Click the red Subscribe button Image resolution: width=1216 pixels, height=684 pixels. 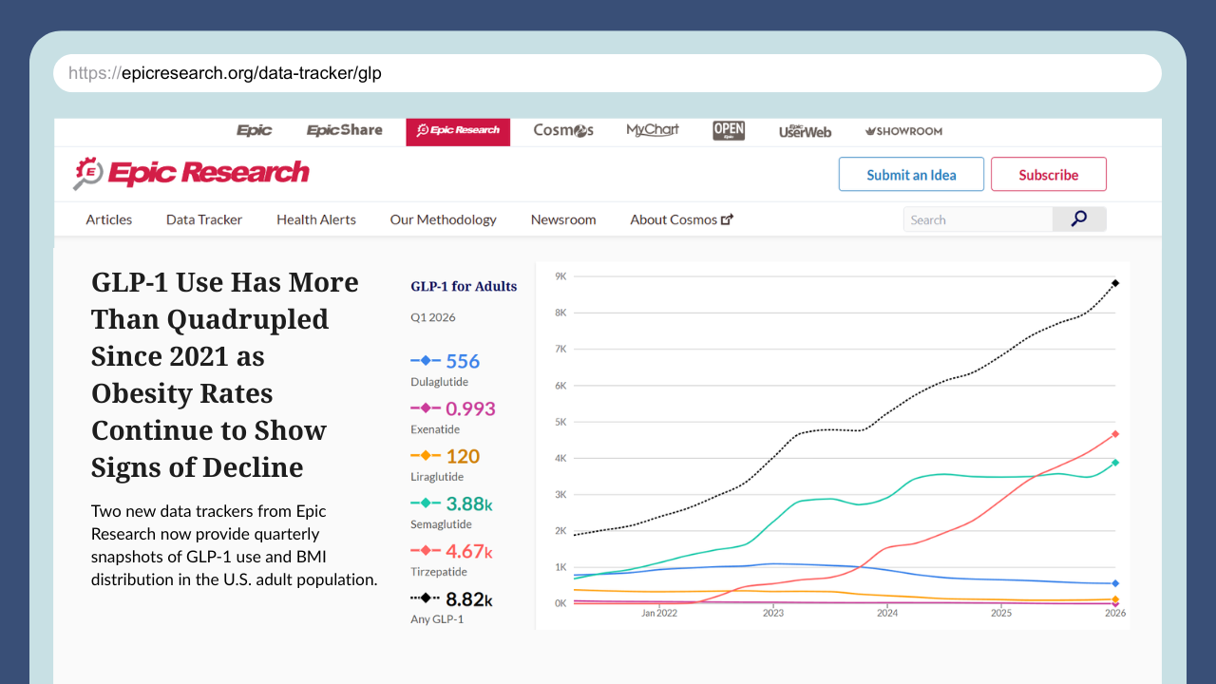[x=1049, y=175]
